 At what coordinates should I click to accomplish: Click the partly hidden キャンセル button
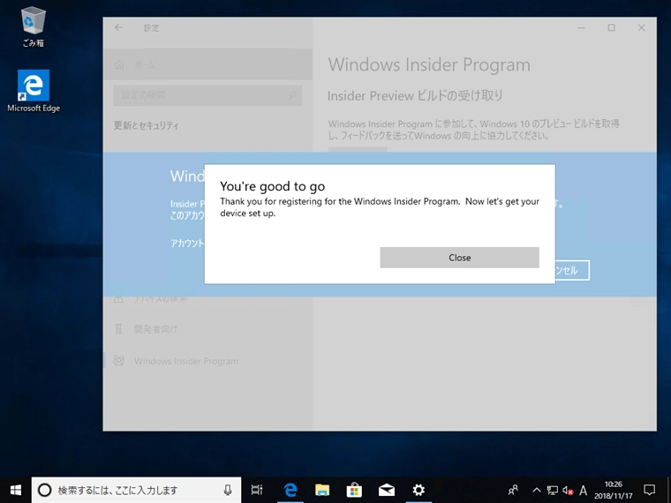tap(572, 270)
